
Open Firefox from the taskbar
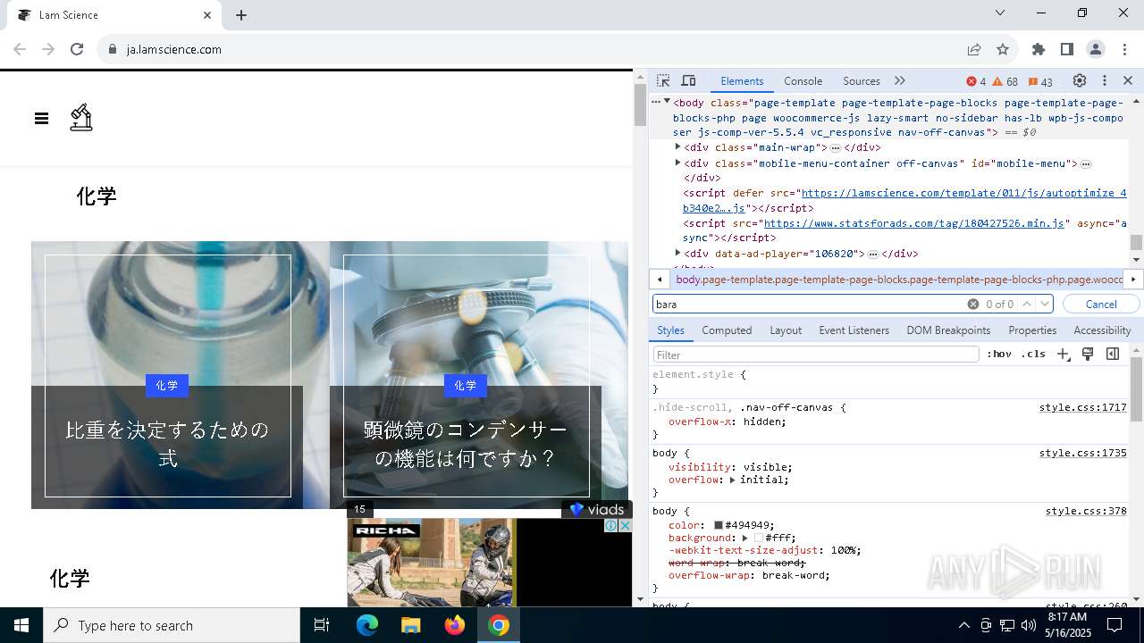point(455,625)
